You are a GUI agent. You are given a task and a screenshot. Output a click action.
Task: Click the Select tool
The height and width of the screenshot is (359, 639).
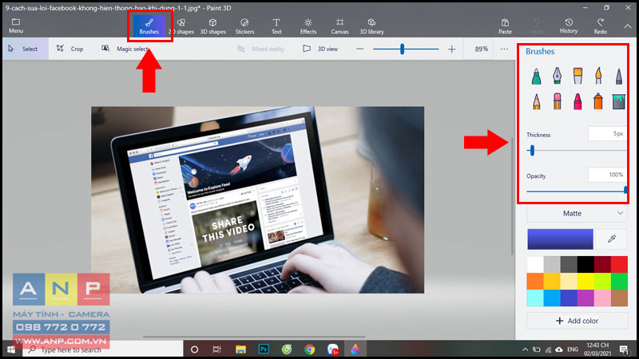25,49
